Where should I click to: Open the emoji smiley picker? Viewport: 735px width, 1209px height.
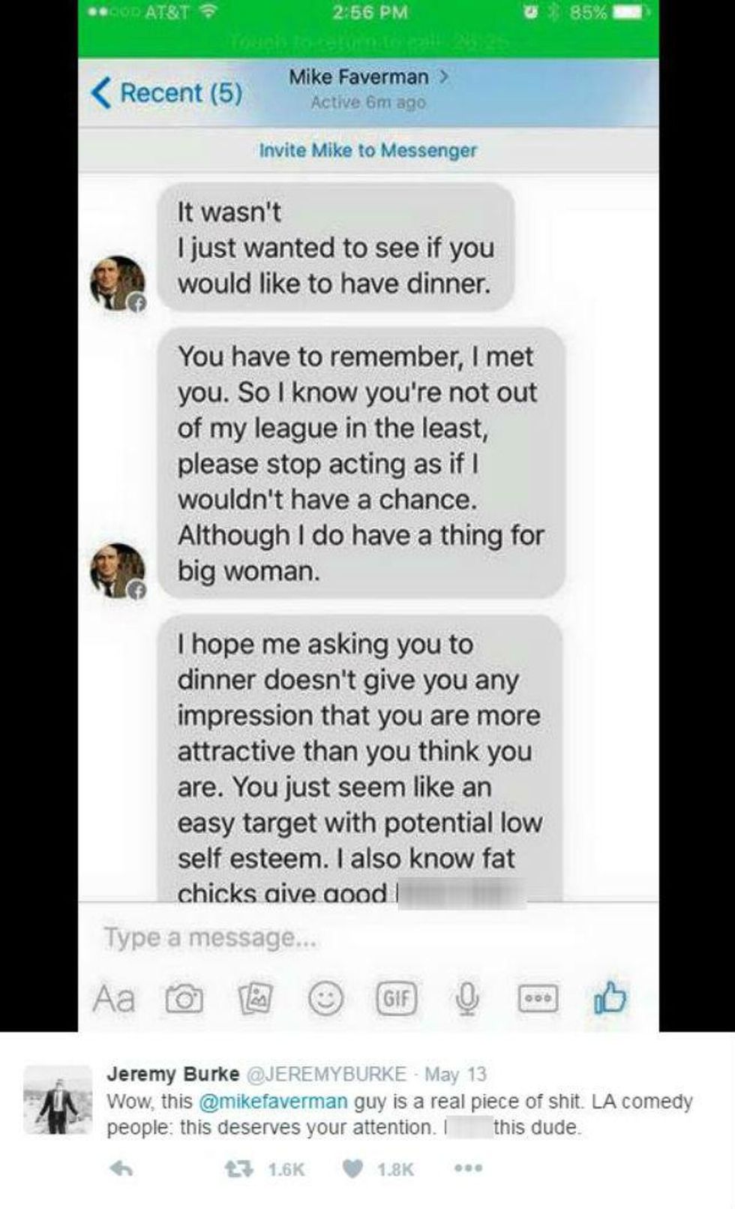(326, 999)
